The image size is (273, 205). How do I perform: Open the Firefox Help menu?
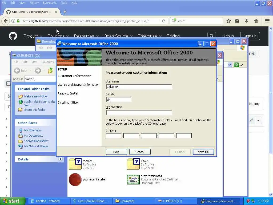click(74, 3)
